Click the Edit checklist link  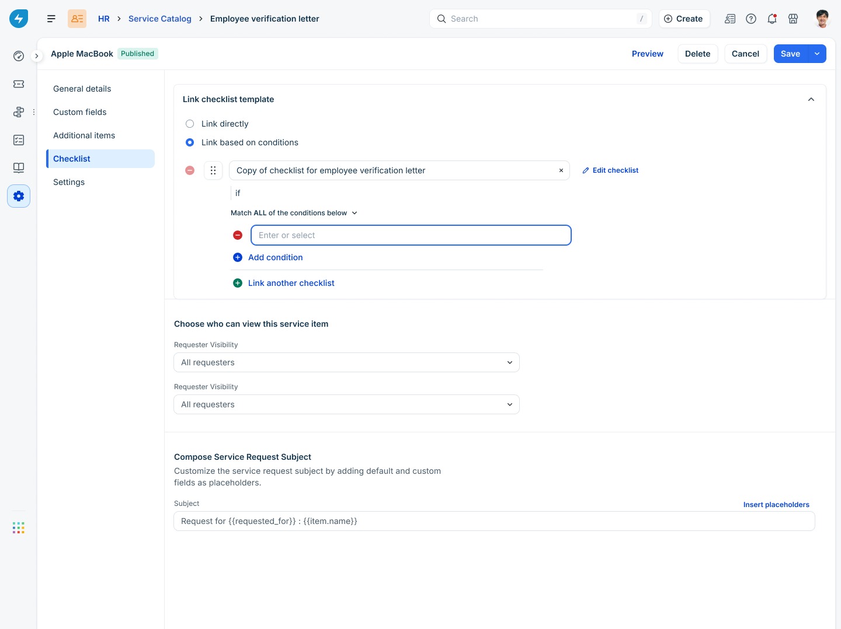tap(610, 170)
